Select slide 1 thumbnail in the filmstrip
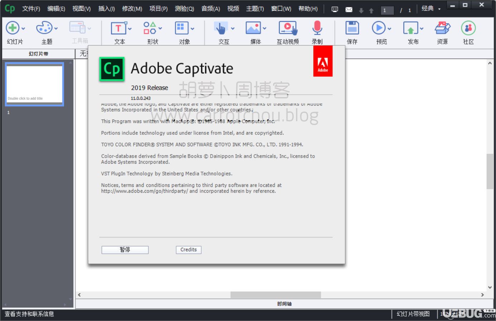This screenshot has width=496, height=321. click(x=34, y=84)
